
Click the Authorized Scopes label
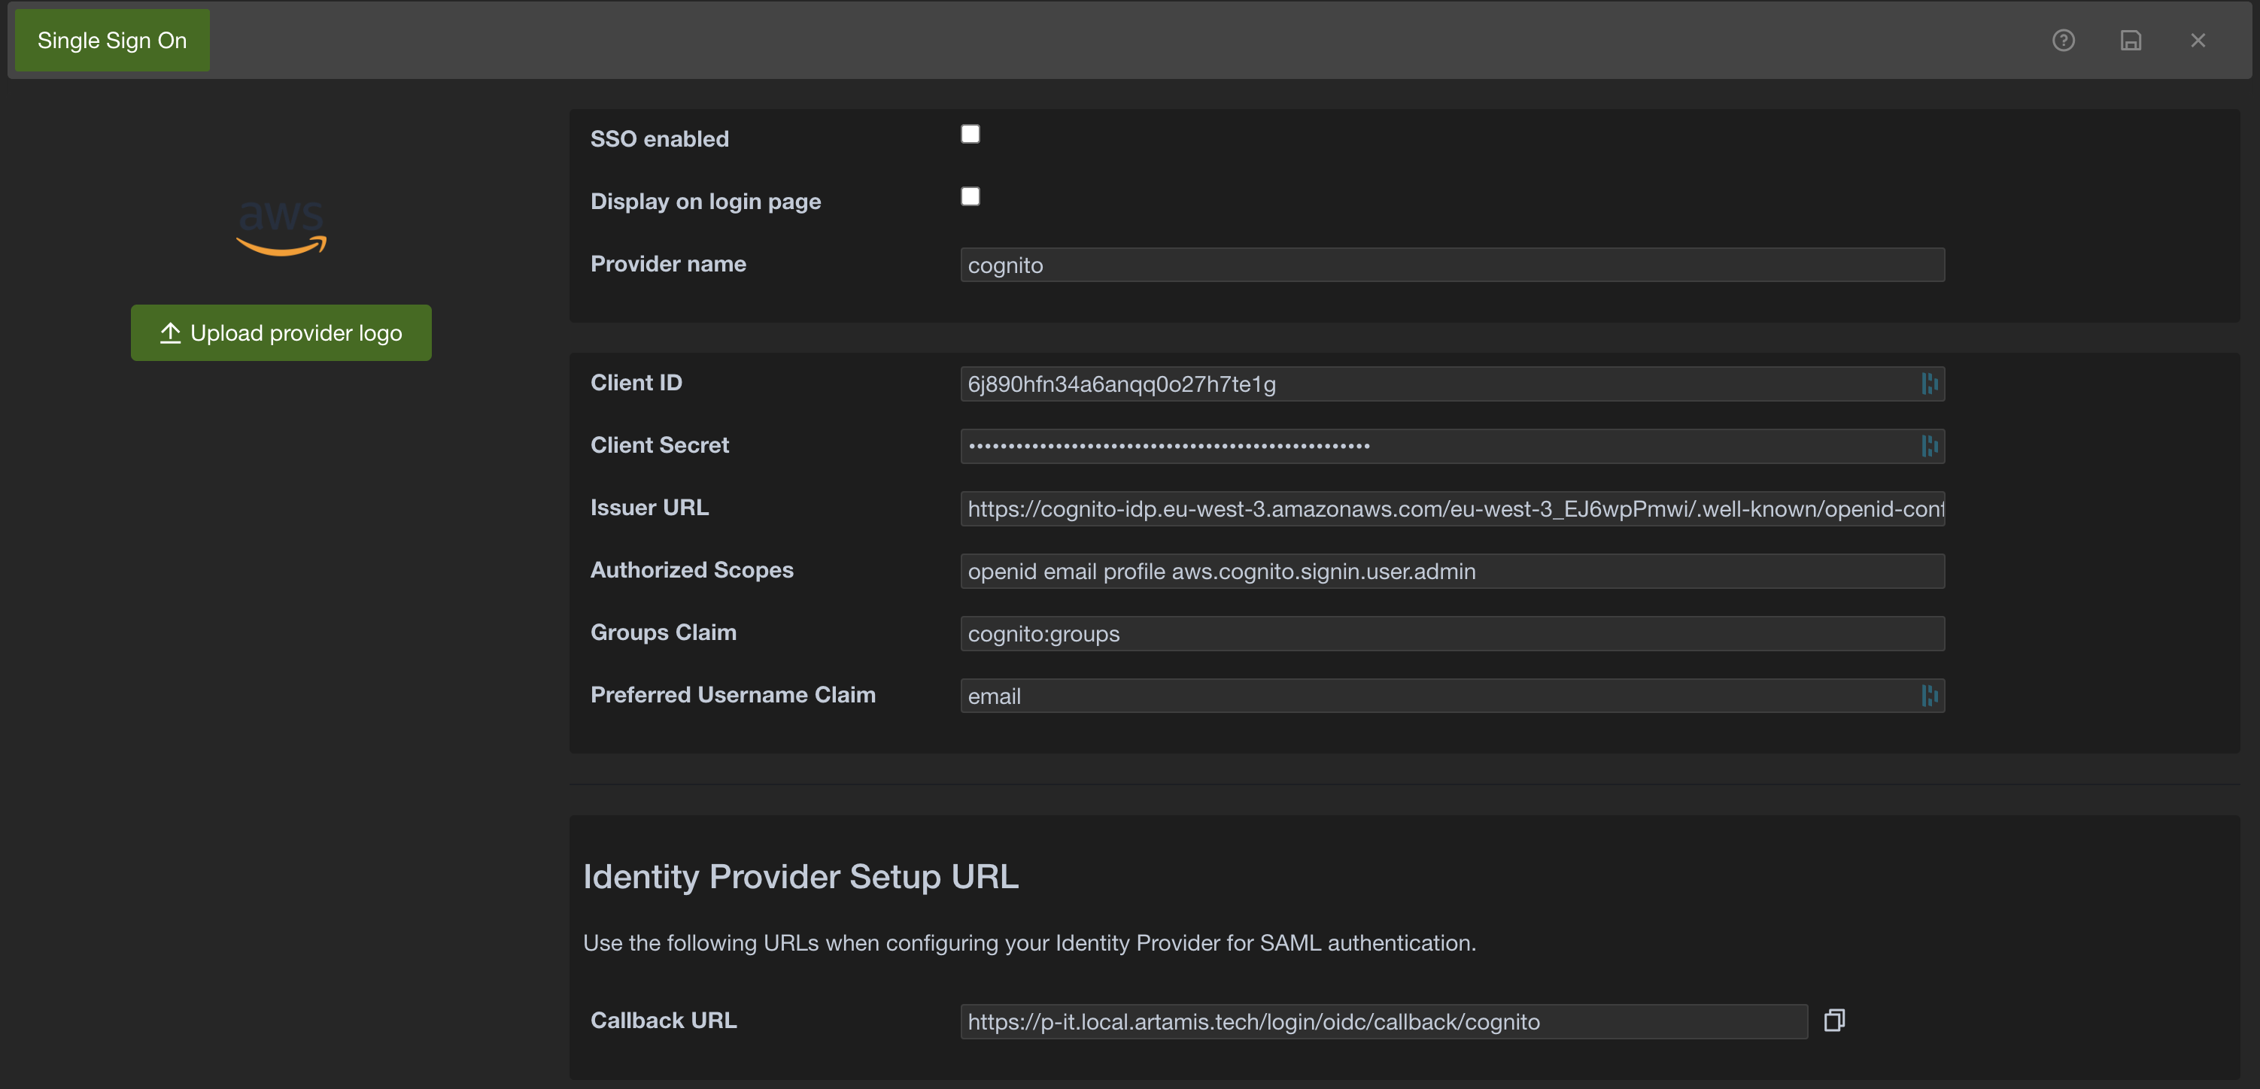pos(691,571)
